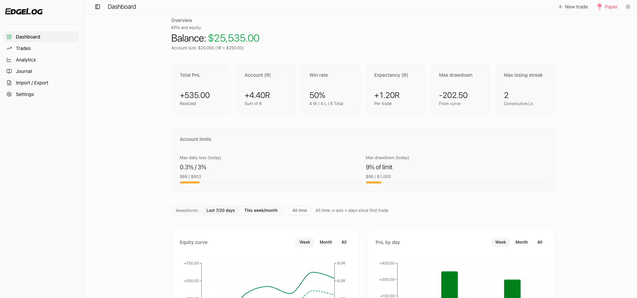Select Week tab on Equity curve

click(x=305, y=242)
